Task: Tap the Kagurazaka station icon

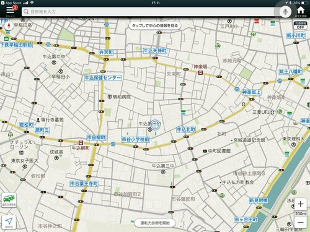Action: click(200, 72)
